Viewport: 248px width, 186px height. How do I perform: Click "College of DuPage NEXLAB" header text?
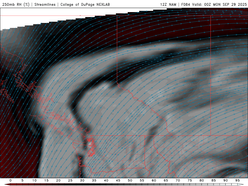tap(85, 4)
